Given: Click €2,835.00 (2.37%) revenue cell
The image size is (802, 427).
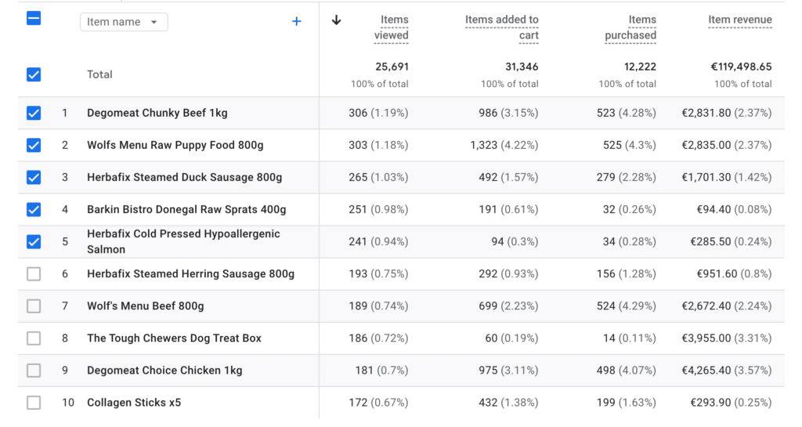Looking at the screenshot, I should tap(727, 145).
